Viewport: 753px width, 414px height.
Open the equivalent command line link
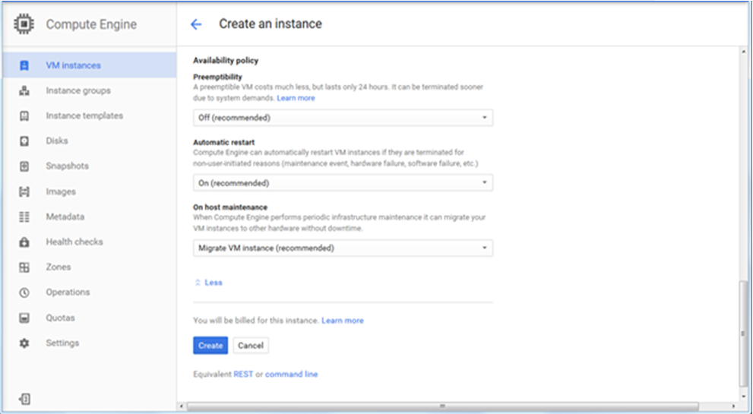point(292,374)
